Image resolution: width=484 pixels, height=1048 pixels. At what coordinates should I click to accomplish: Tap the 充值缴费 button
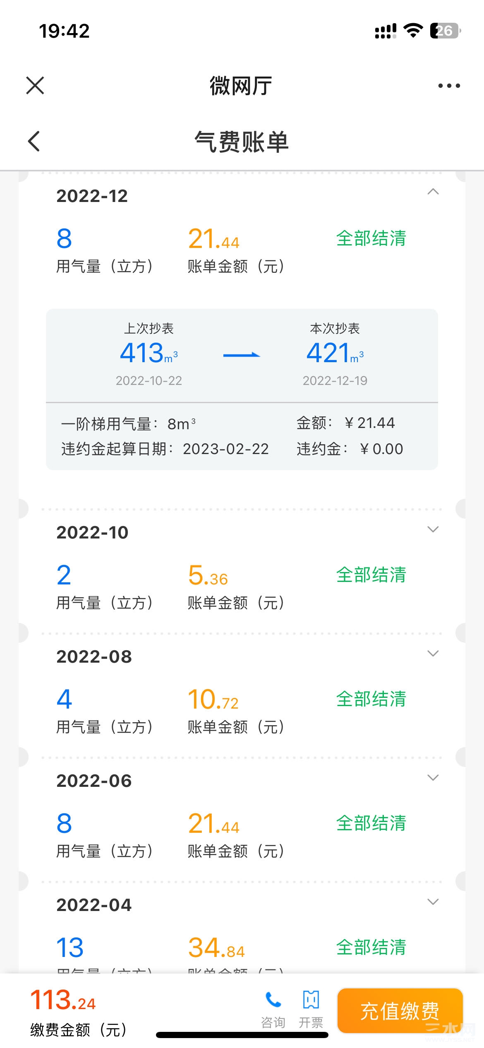(400, 1011)
